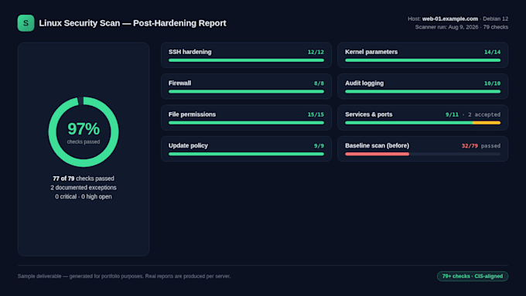Click the Audit logging progress bar
Viewport: 526px width, 296px height.
pyautogui.click(x=422, y=91)
